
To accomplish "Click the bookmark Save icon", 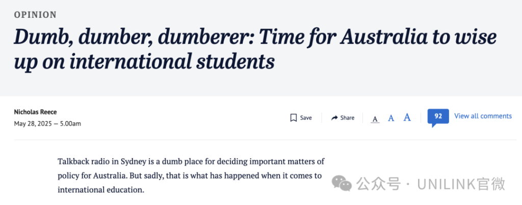I will [293, 118].
